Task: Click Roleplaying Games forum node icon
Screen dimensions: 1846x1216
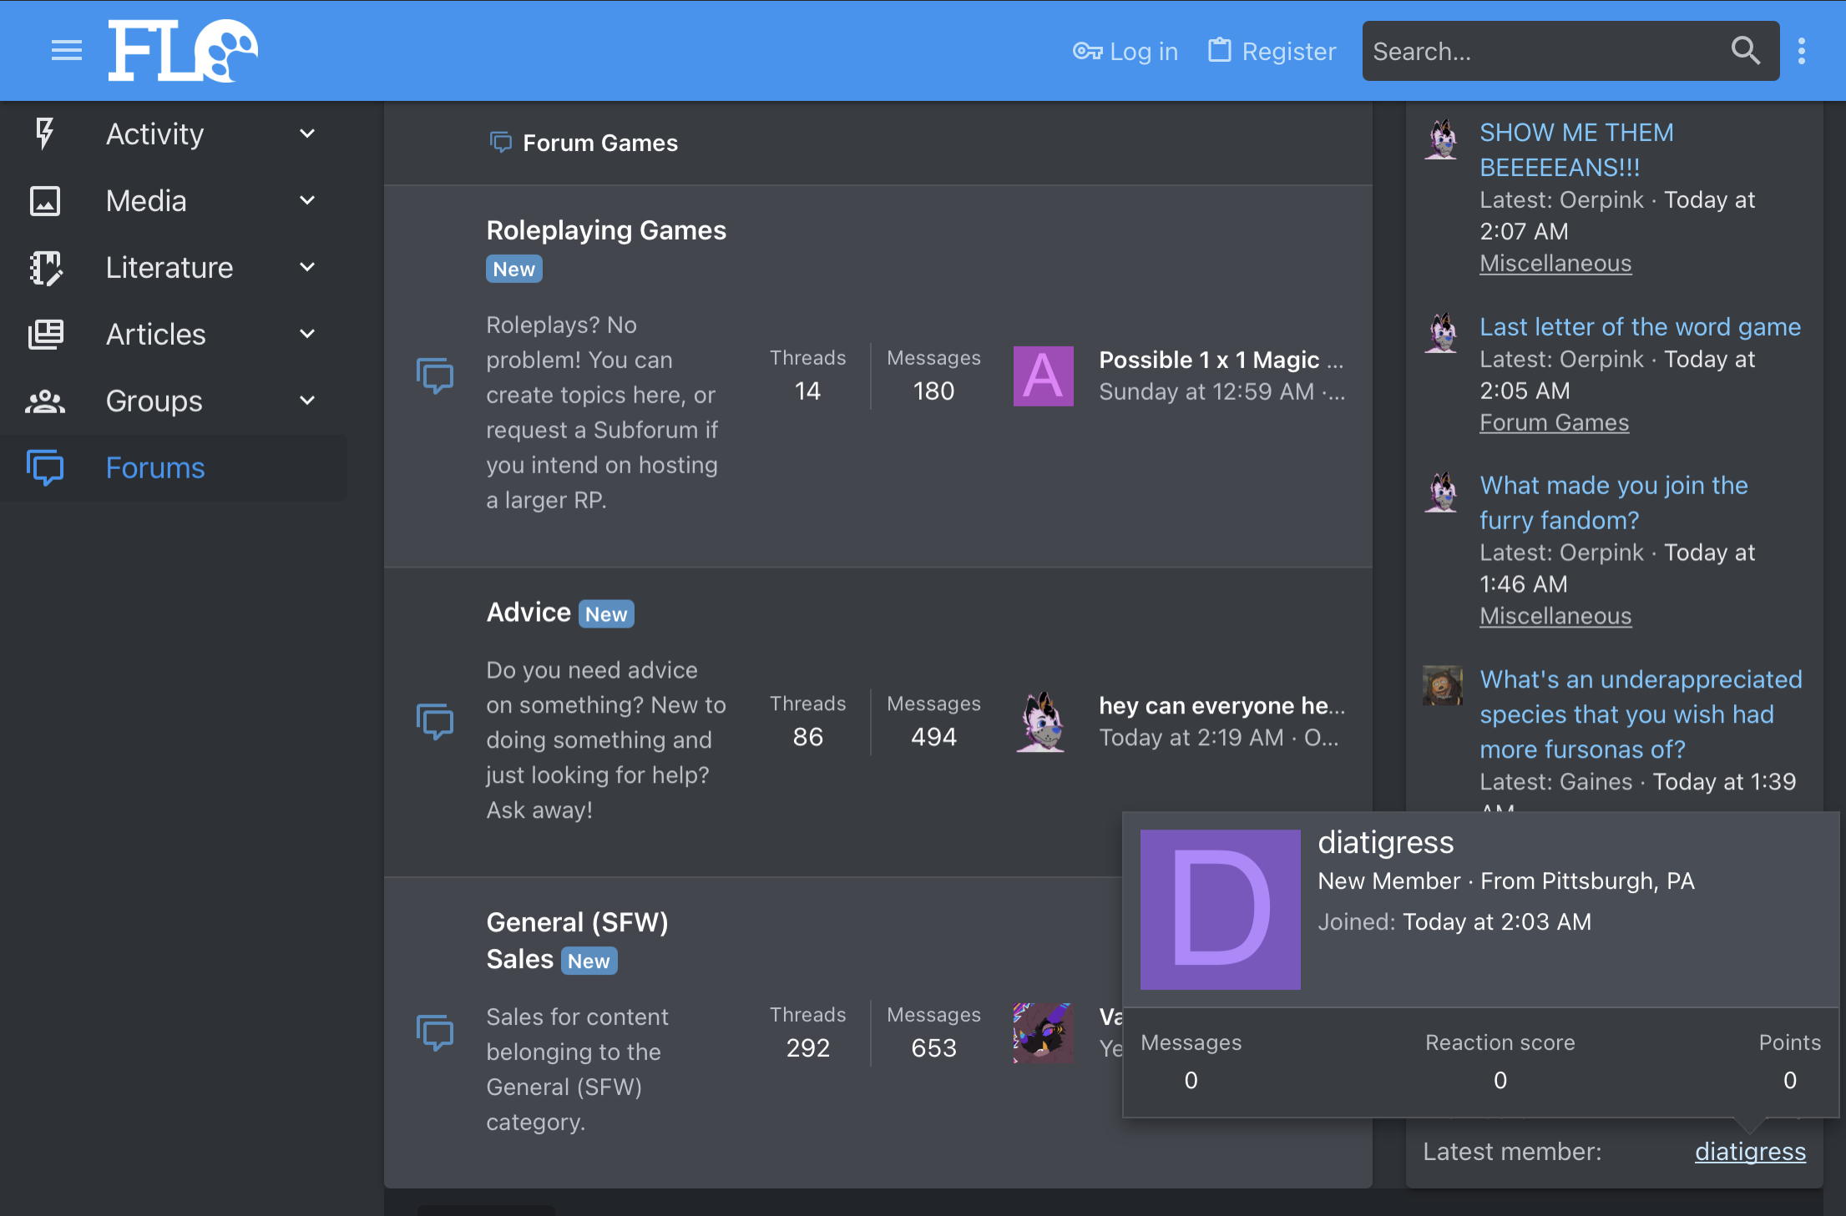Action: click(x=435, y=376)
